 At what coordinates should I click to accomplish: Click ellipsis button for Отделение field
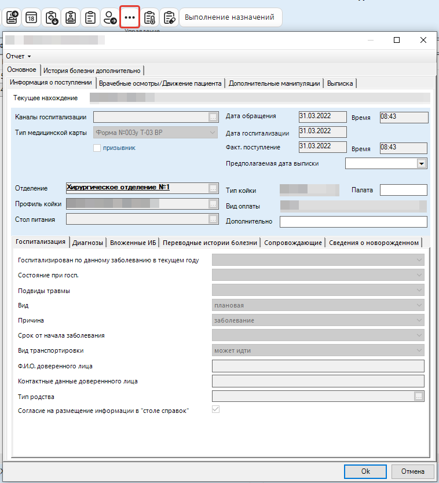coord(213,188)
